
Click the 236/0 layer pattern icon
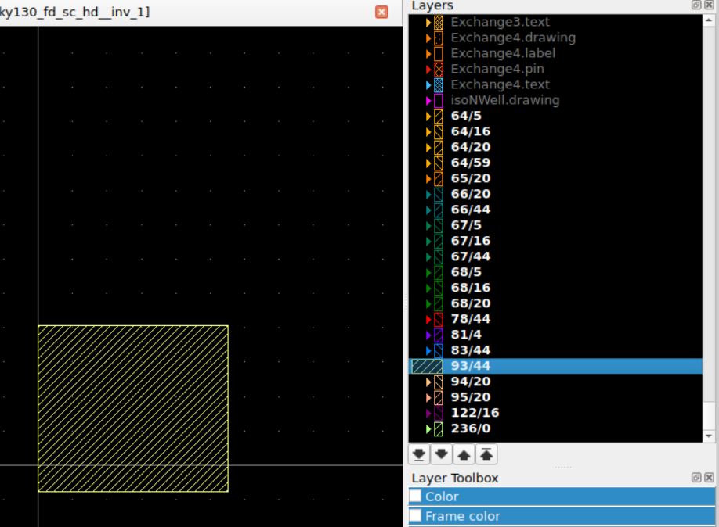(x=439, y=428)
